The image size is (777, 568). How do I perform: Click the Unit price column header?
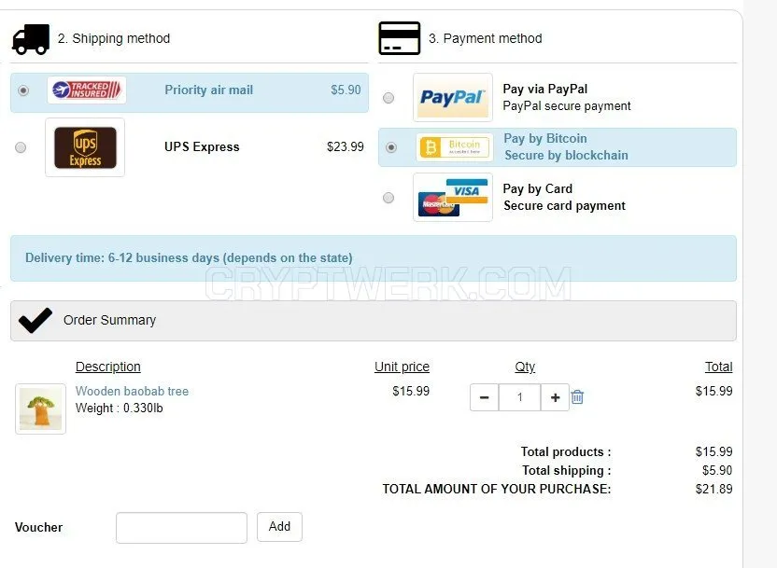click(x=402, y=367)
